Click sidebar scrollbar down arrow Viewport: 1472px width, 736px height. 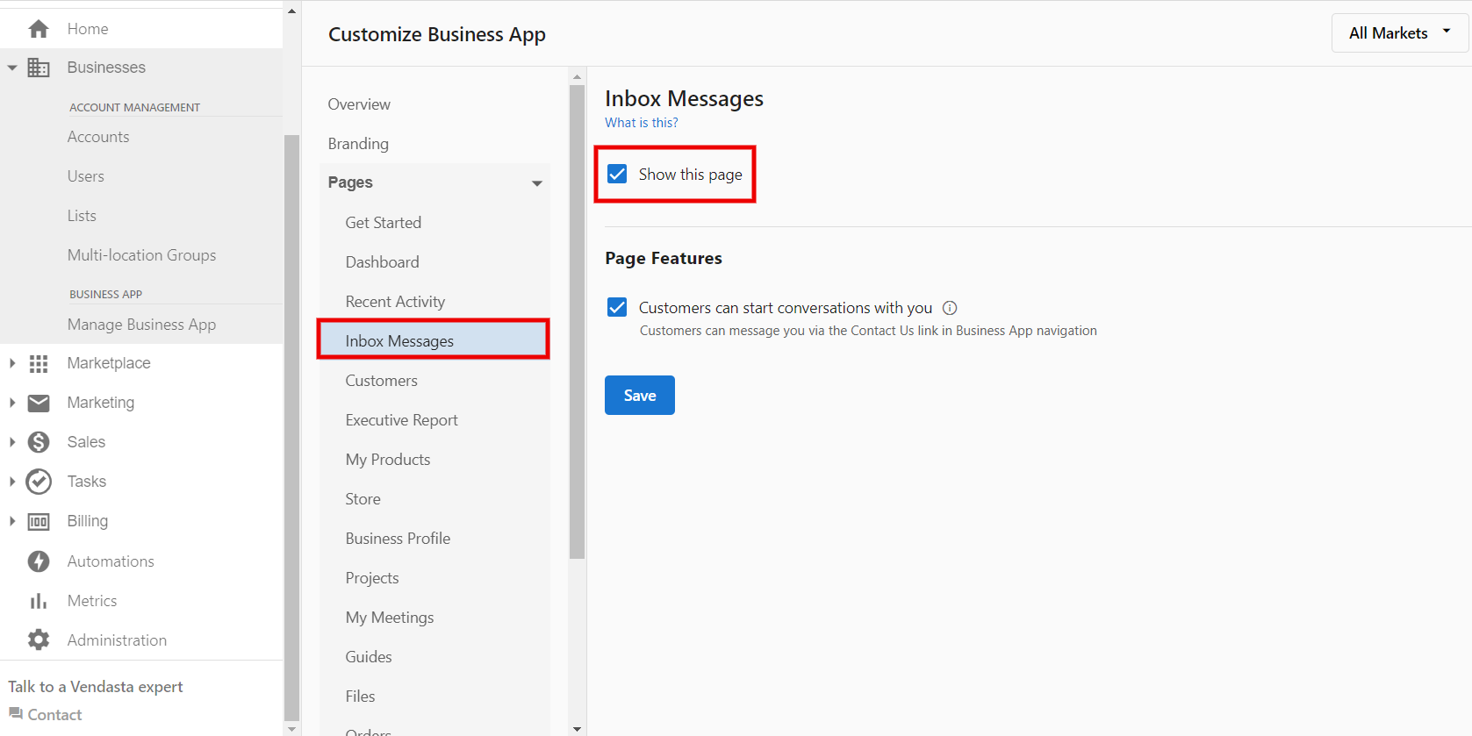[x=291, y=729]
